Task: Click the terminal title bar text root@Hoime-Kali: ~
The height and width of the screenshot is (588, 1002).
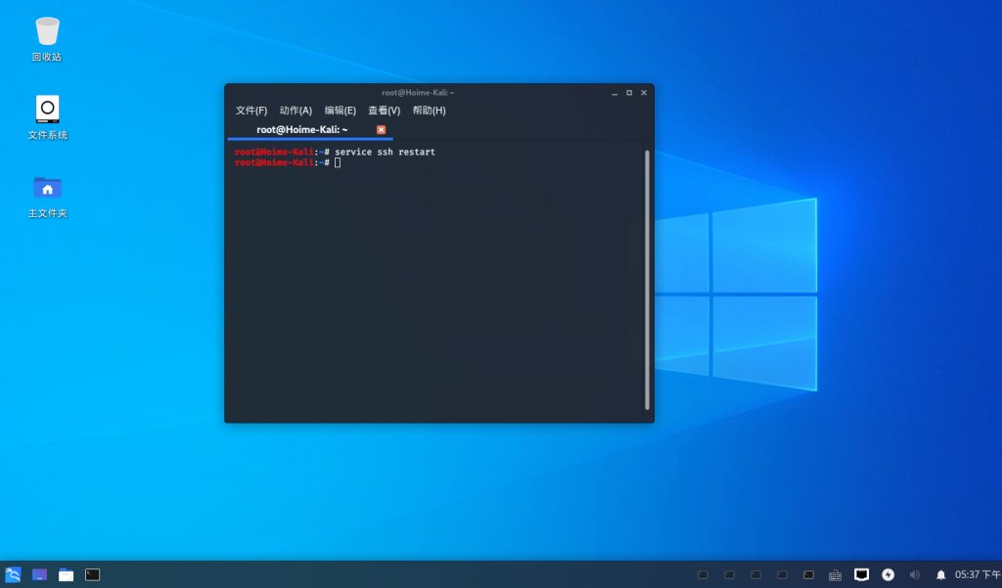Action: click(418, 93)
